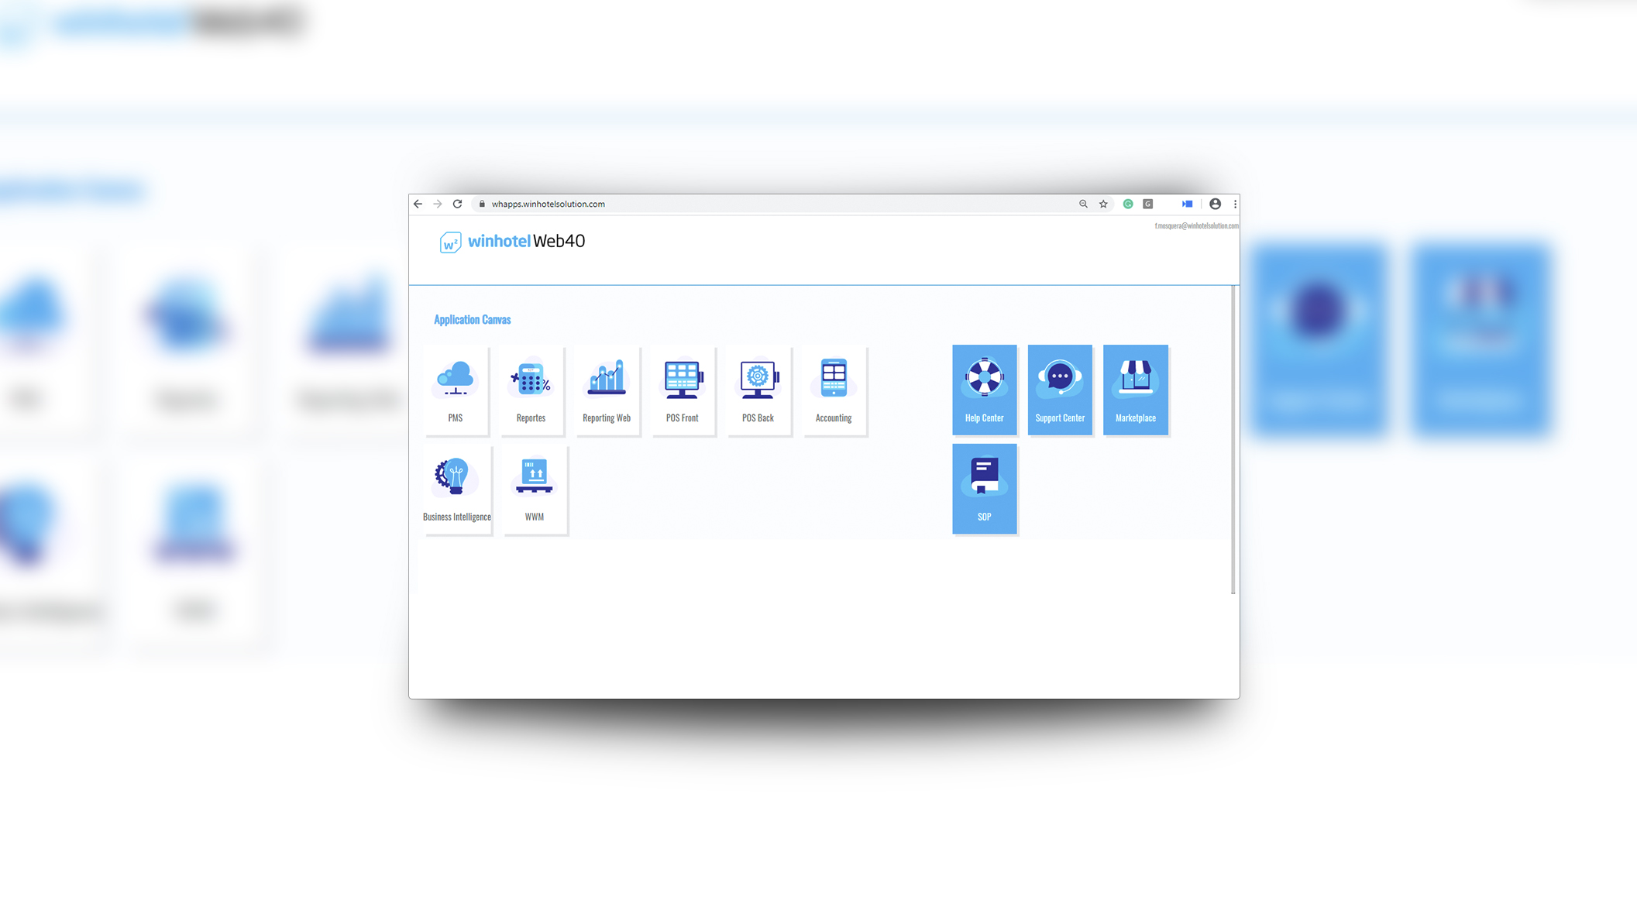Reload the page with refresh button
This screenshot has height=921, width=1637.
pos(458,204)
